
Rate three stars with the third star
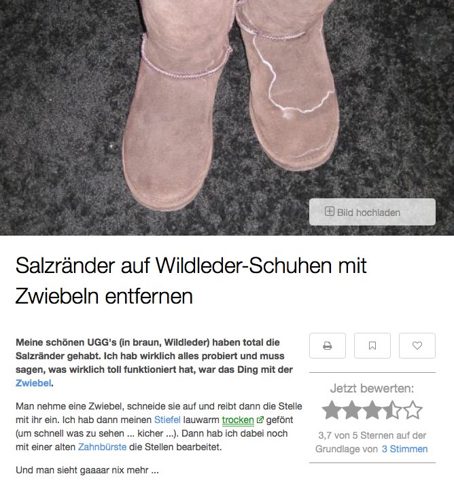click(372, 410)
